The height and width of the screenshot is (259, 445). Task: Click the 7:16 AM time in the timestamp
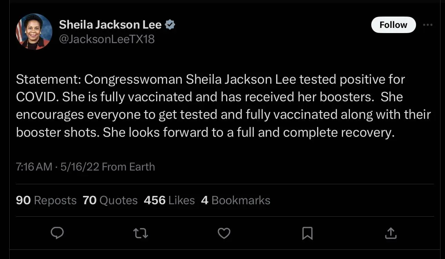pos(34,167)
